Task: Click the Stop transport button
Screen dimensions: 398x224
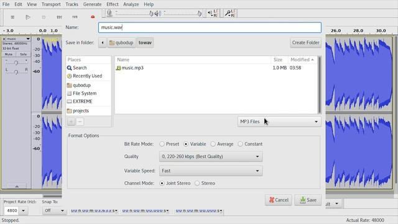Action: [x=44, y=17]
